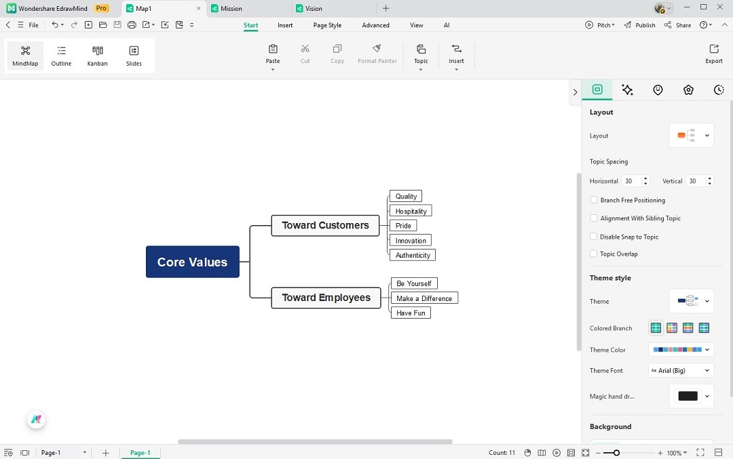Screen dimensions: 733x459
Task: Open the Advanced ribbon tab
Action: click(375, 25)
